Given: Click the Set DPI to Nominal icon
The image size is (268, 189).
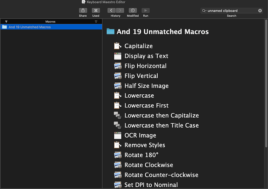Looking at the screenshot, I should point(118,185).
